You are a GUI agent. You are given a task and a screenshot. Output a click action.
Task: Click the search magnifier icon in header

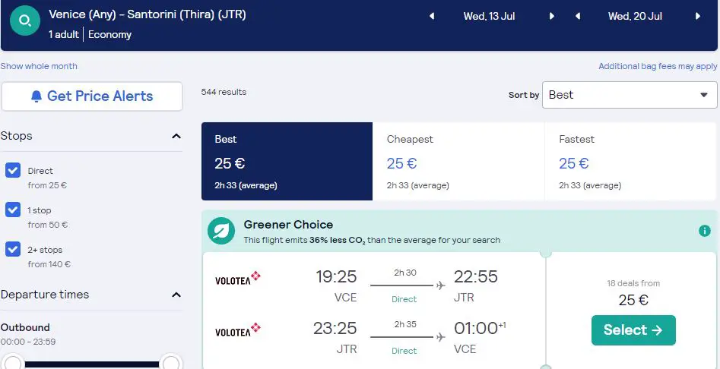click(x=25, y=20)
